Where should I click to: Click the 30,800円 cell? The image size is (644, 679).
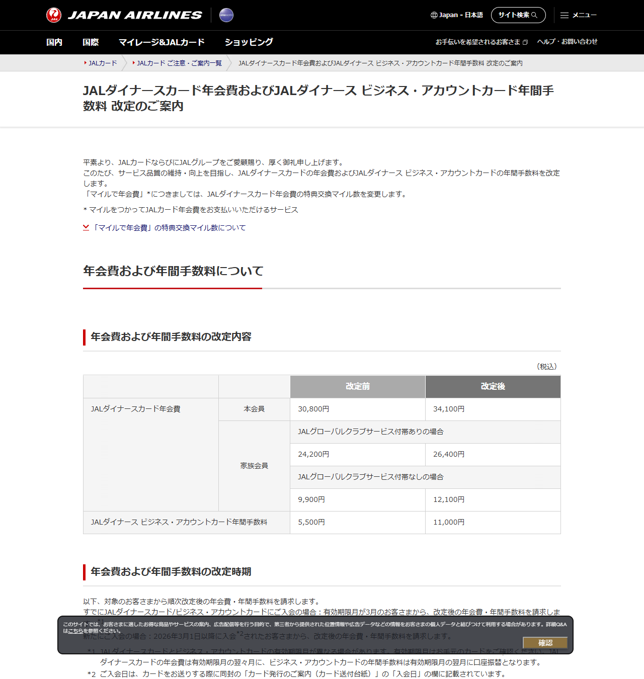click(358, 409)
